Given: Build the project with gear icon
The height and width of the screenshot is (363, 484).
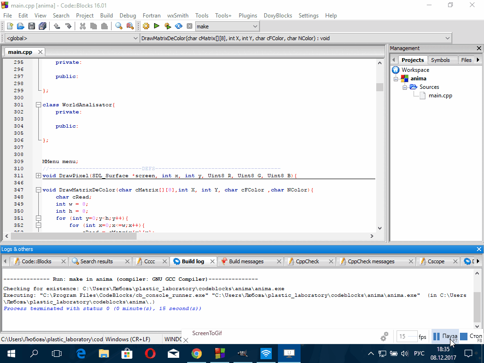Looking at the screenshot, I should (146, 26).
